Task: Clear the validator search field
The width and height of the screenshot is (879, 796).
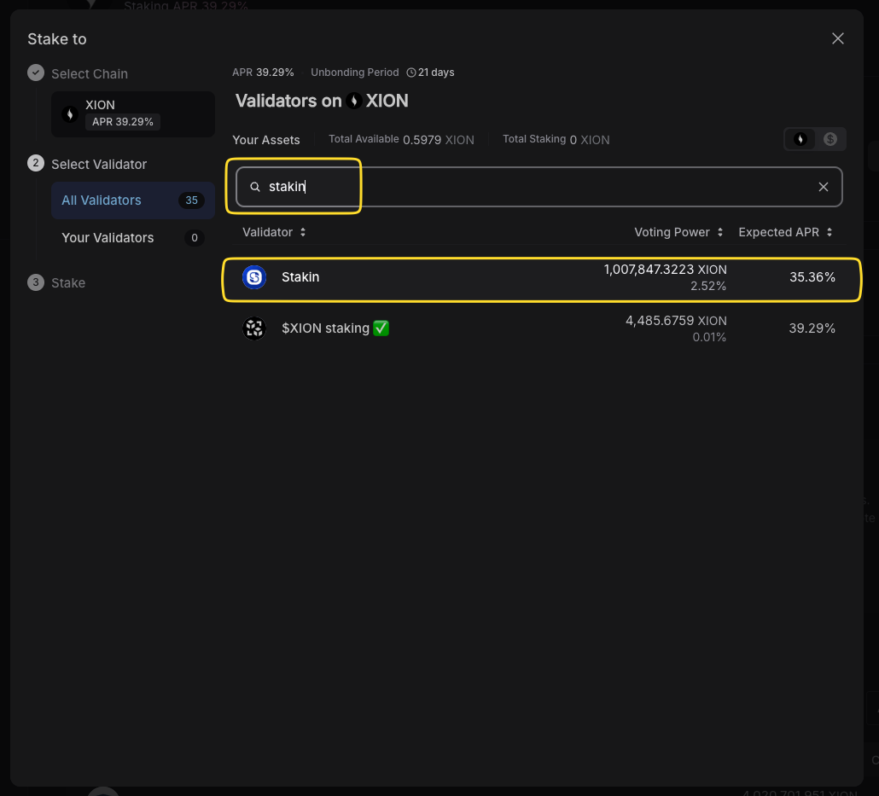Action: pyautogui.click(x=823, y=187)
